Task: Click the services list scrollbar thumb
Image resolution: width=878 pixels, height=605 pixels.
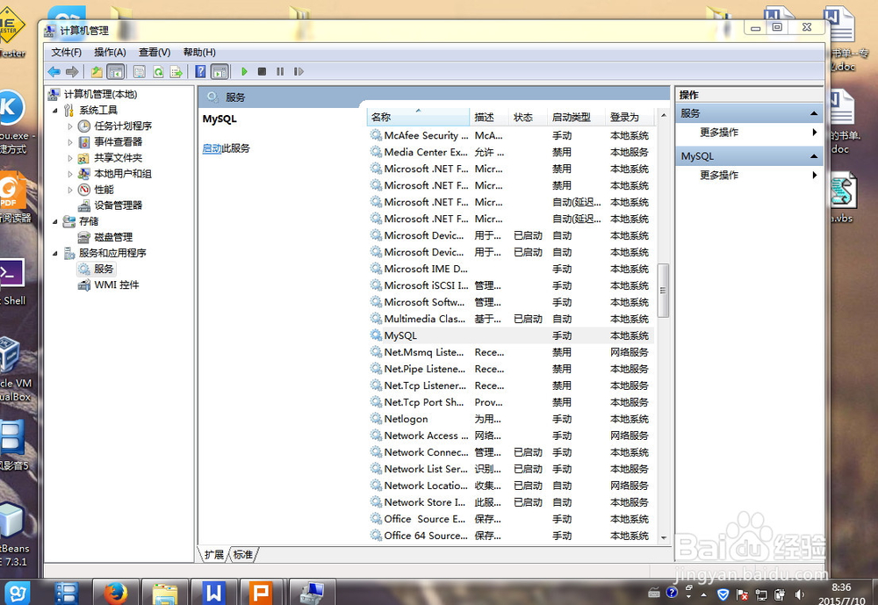Action: point(664,290)
